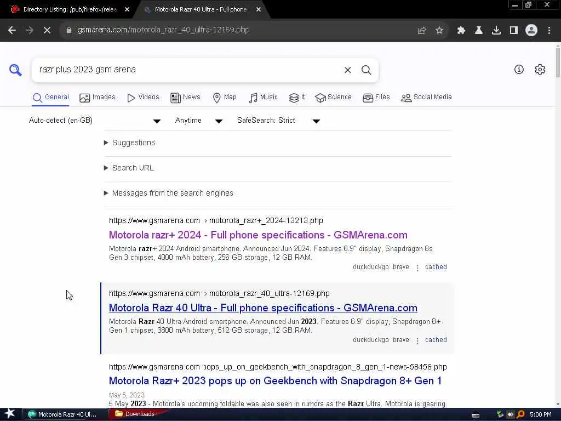The image size is (561, 421).
Task: Click the keyboard tray icon
Action: click(x=476, y=415)
